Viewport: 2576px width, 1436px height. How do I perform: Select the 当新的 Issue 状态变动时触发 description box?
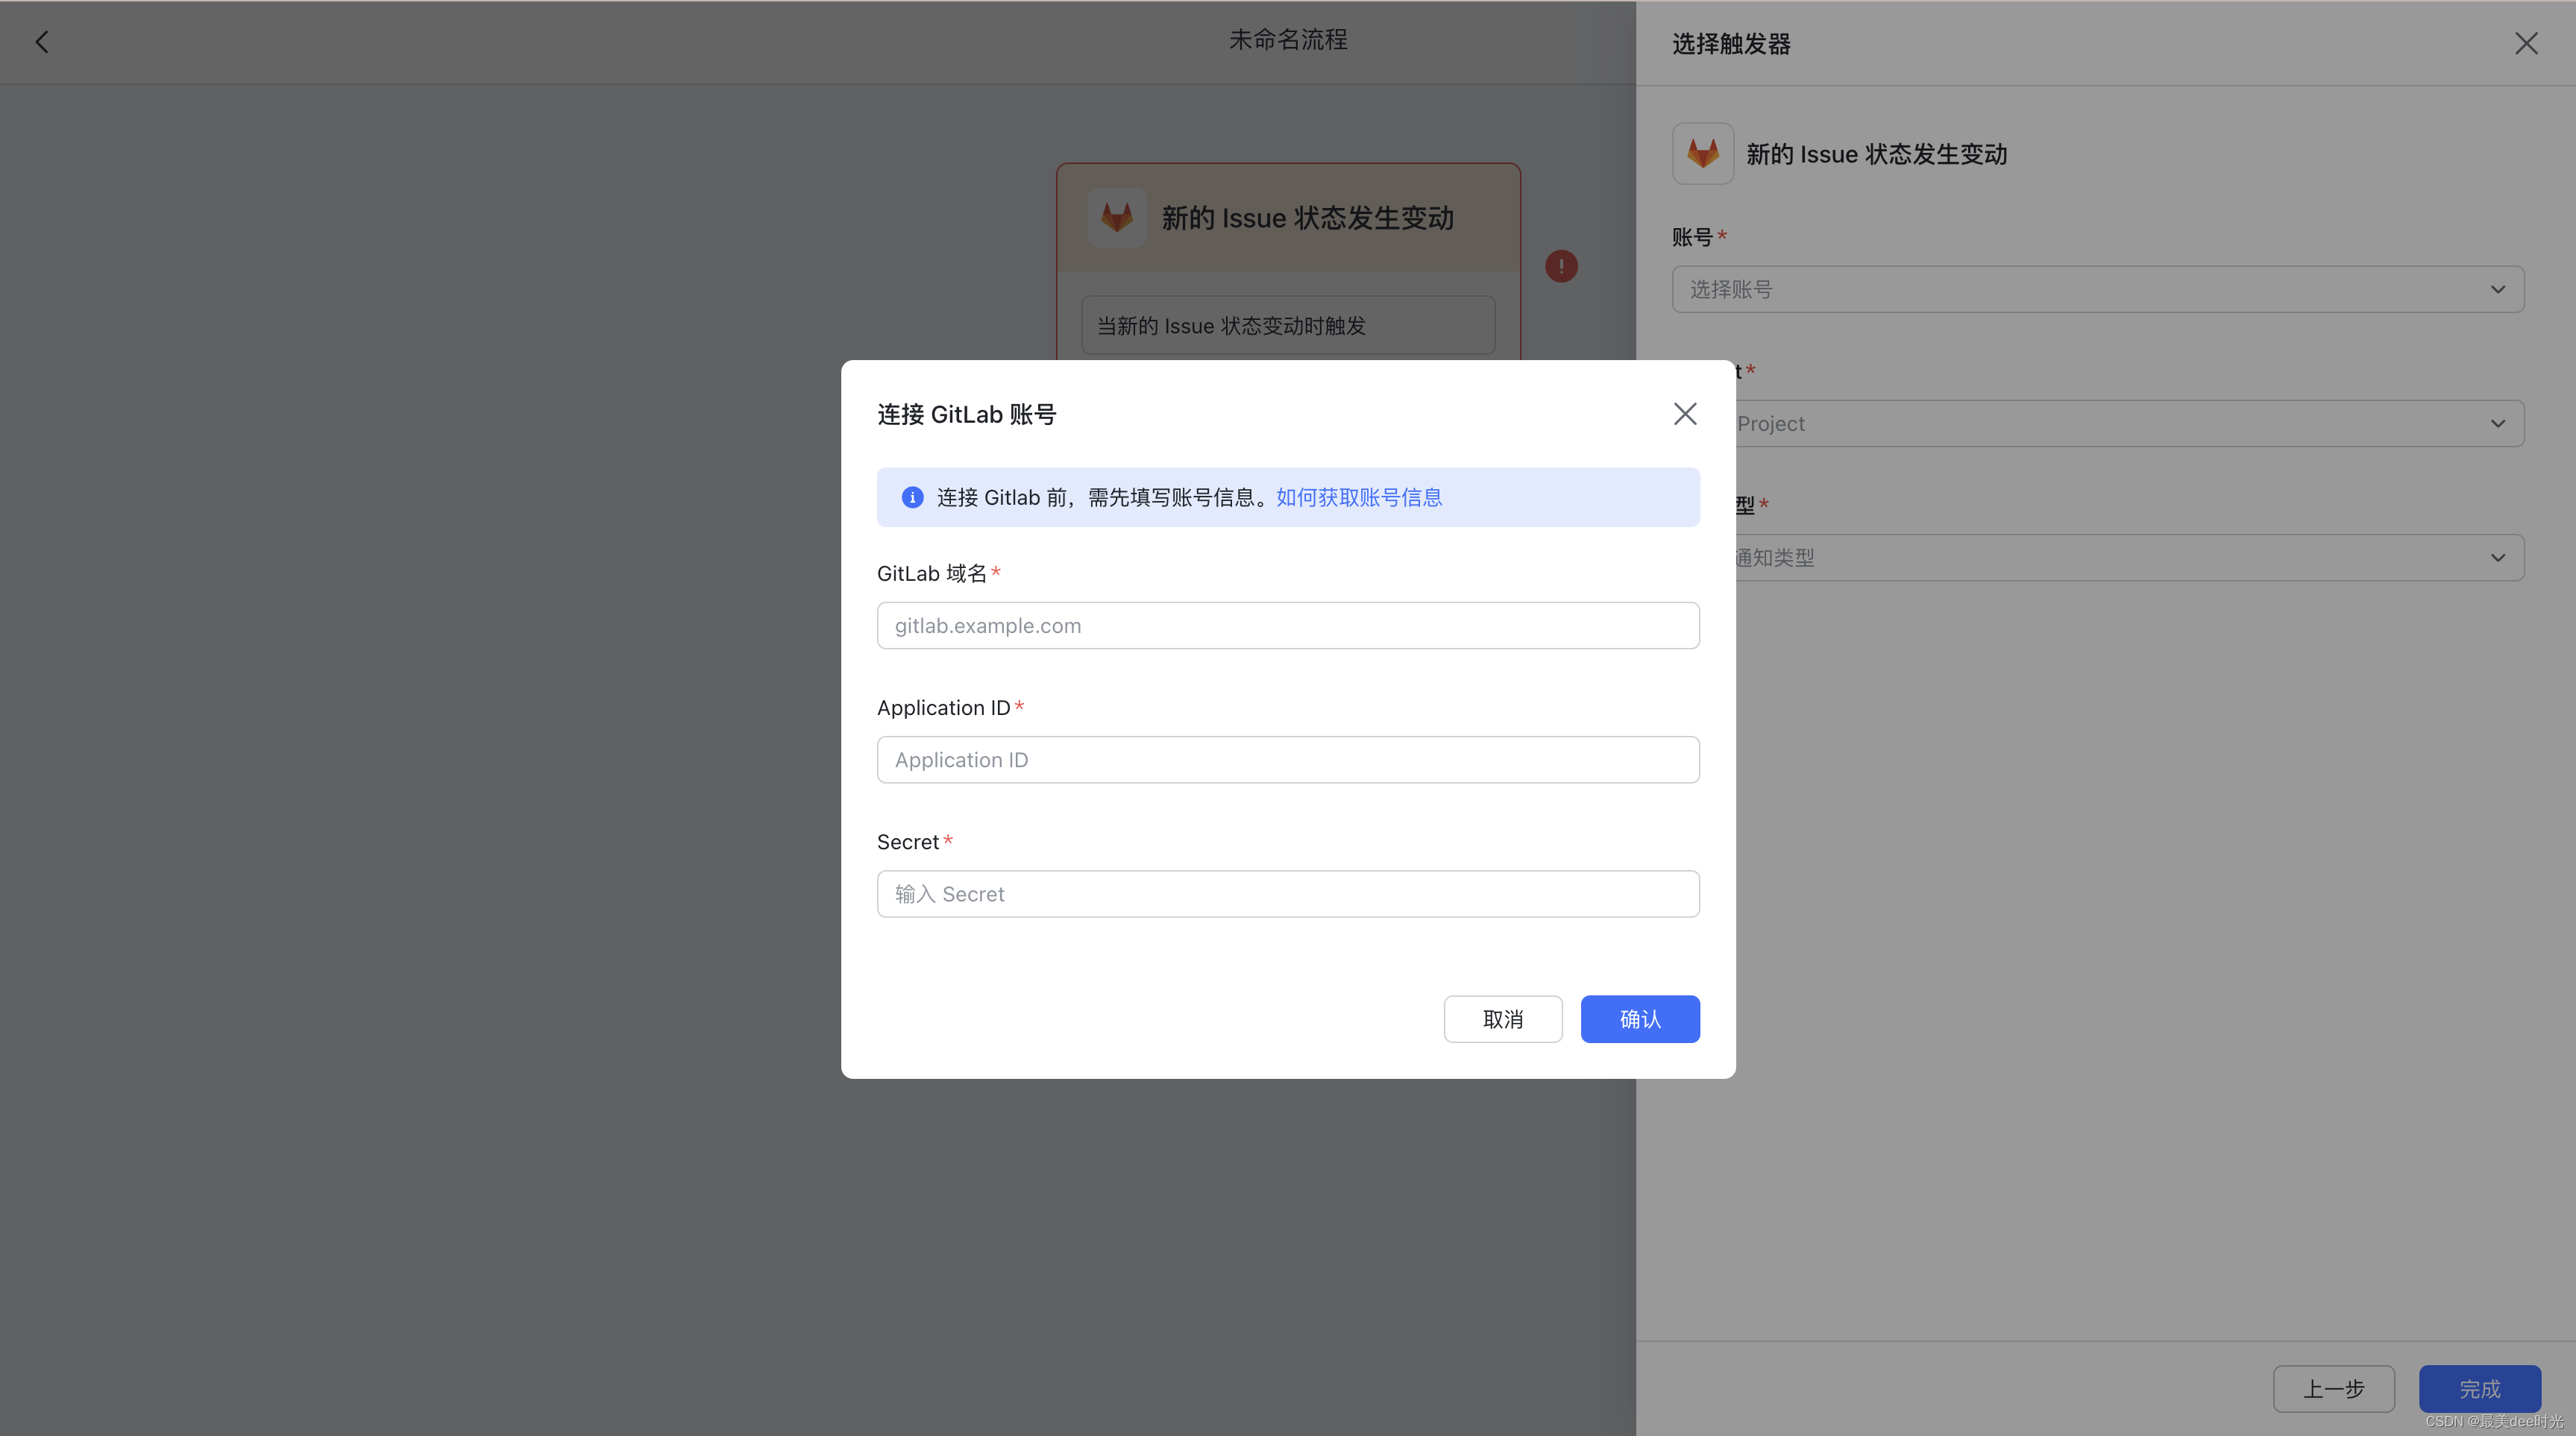[x=1287, y=324]
